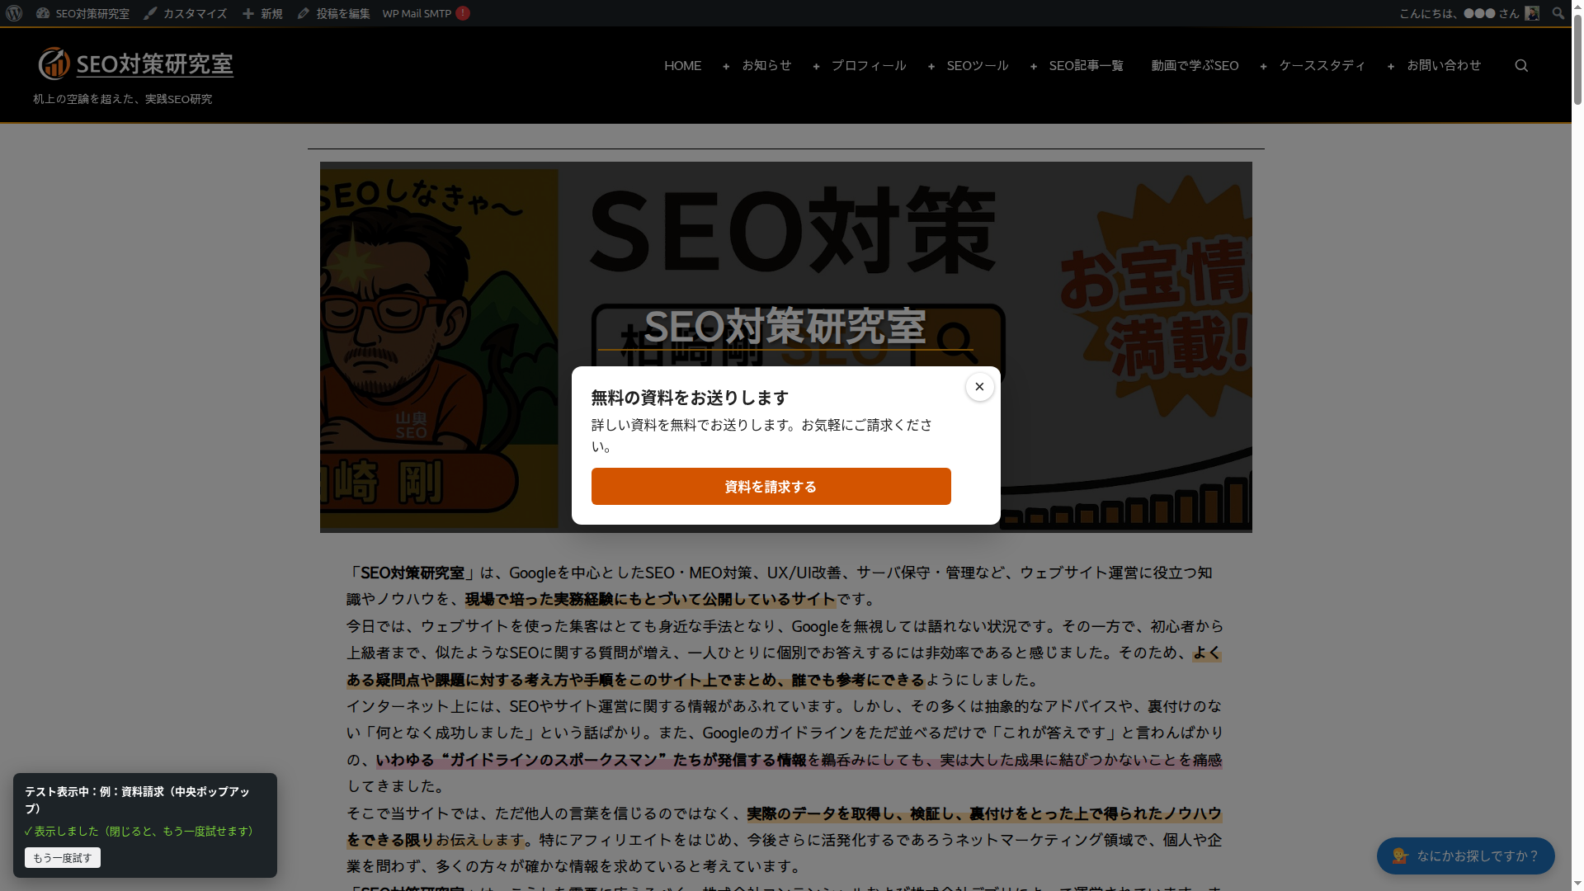The width and height of the screenshot is (1584, 891).
Task: Open the 動画で学ぶSEO menu item
Action: click(1195, 65)
